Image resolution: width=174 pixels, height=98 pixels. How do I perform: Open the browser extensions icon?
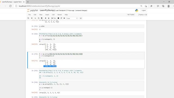(151, 6)
